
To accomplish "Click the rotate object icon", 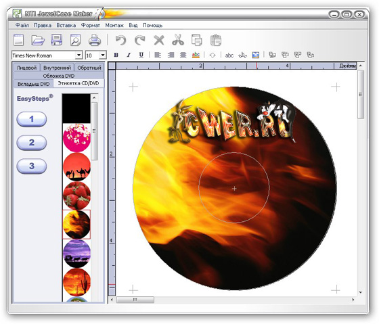I will (x=213, y=55).
